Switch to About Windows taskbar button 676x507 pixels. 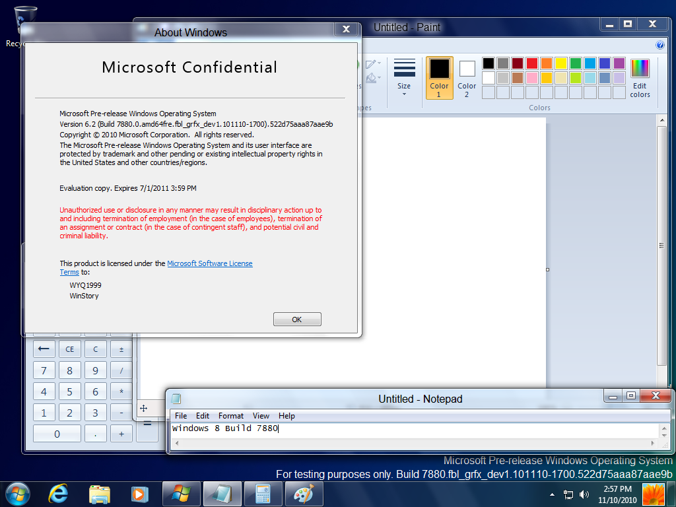pyautogui.click(x=181, y=494)
